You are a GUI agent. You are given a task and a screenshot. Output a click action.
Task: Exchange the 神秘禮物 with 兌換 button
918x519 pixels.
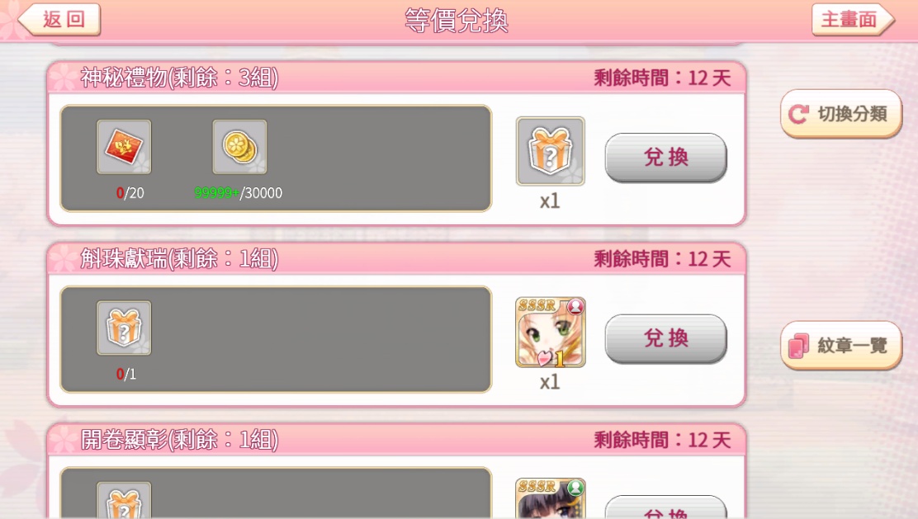tap(665, 158)
